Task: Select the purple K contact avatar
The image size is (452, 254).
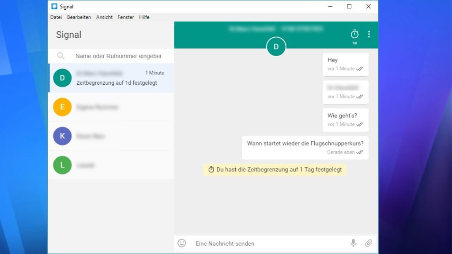Action: point(62,136)
